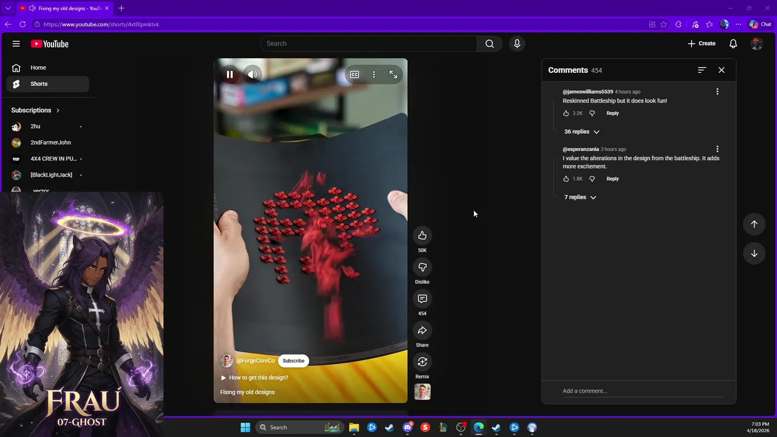Open the [BlackLightJack] subscription channel
The width and height of the screenshot is (777, 437).
coord(48,175)
